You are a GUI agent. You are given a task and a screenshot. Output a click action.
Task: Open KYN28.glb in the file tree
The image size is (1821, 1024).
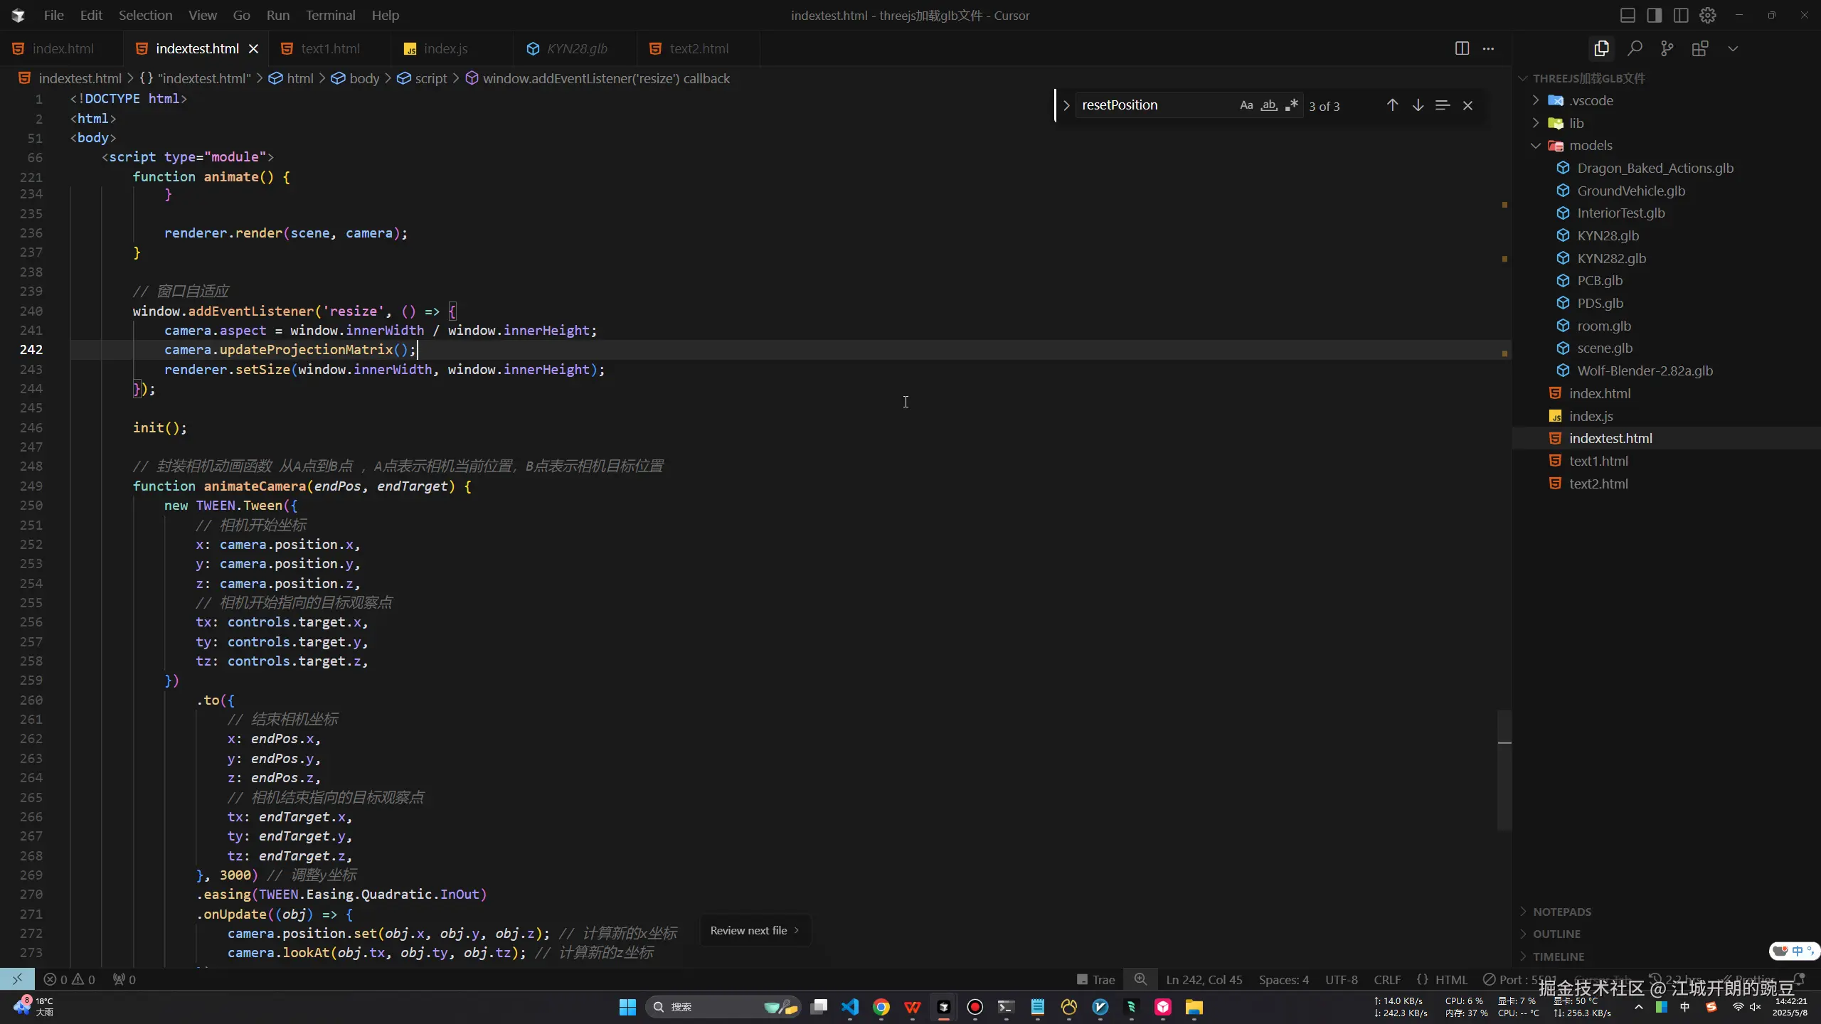pyautogui.click(x=1608, y=235)
